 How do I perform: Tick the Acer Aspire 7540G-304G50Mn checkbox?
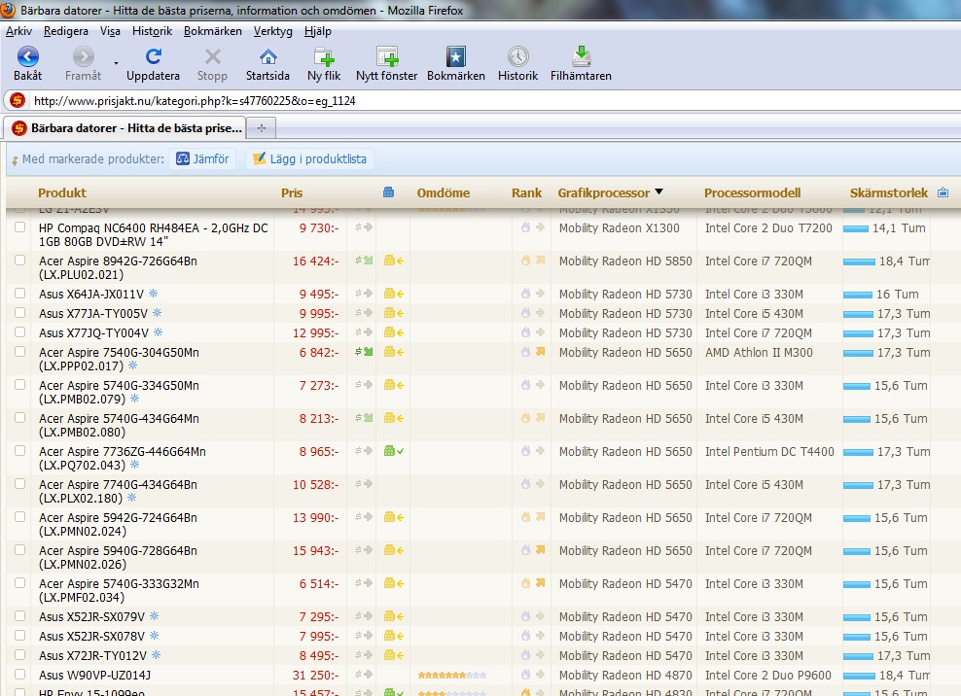pyautogui.click(x=20, y=352)
